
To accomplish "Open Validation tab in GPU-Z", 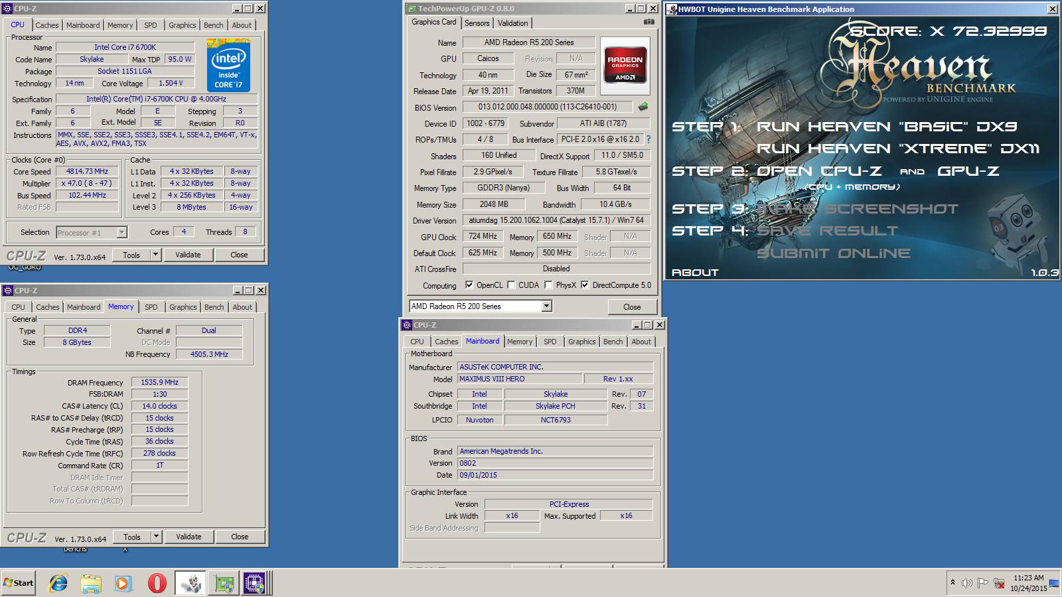I will pyautogui.click(x=513, y=23).
